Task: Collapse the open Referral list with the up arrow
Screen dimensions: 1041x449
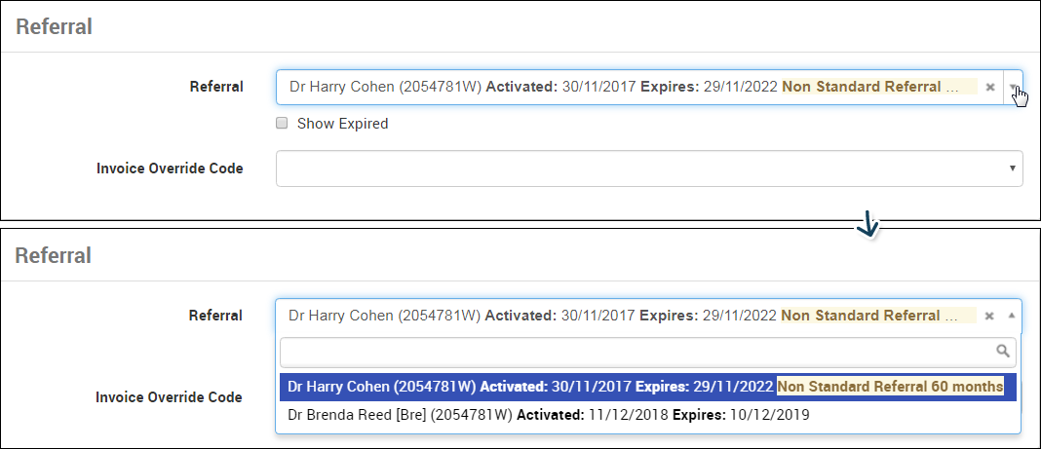Action: click(x=1012, y=316)
